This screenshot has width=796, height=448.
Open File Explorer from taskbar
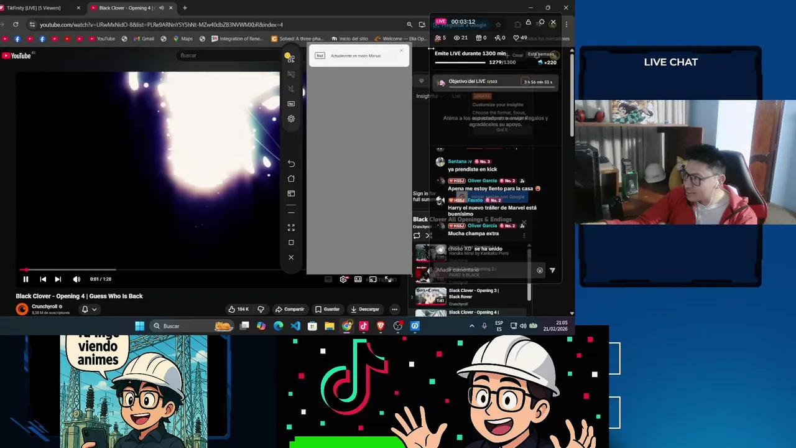330,326
